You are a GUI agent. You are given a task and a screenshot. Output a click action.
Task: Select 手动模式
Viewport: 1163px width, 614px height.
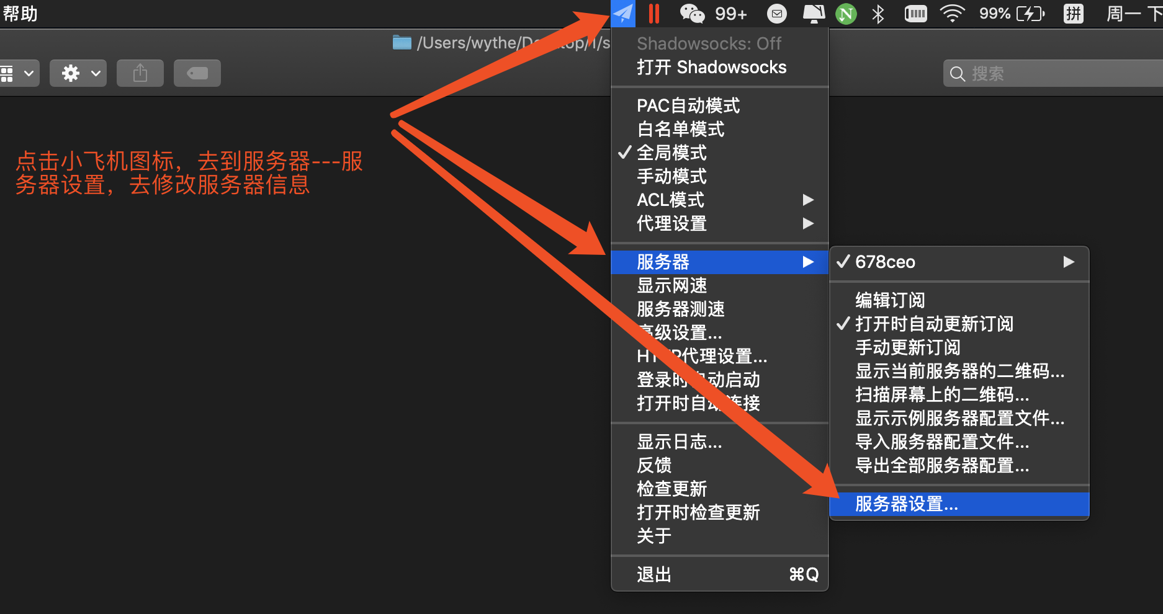tap(720, 176)
